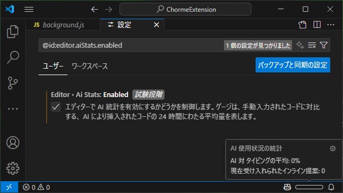Show additional views via ellipsis in activity bar

13,108
